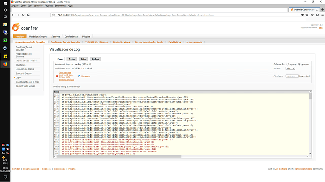Open the Configurações do Servidor subtab
325x182 pixels.
(65, 42)
